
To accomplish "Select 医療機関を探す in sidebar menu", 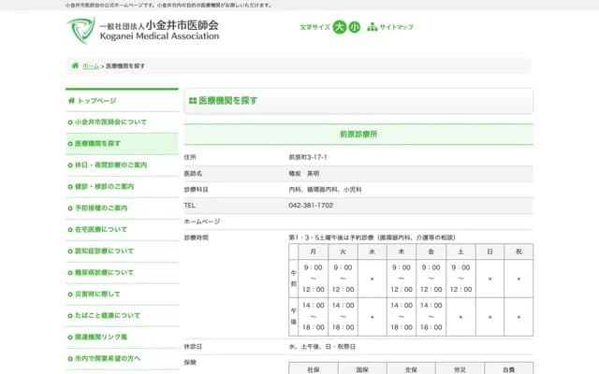I will 98,143.
